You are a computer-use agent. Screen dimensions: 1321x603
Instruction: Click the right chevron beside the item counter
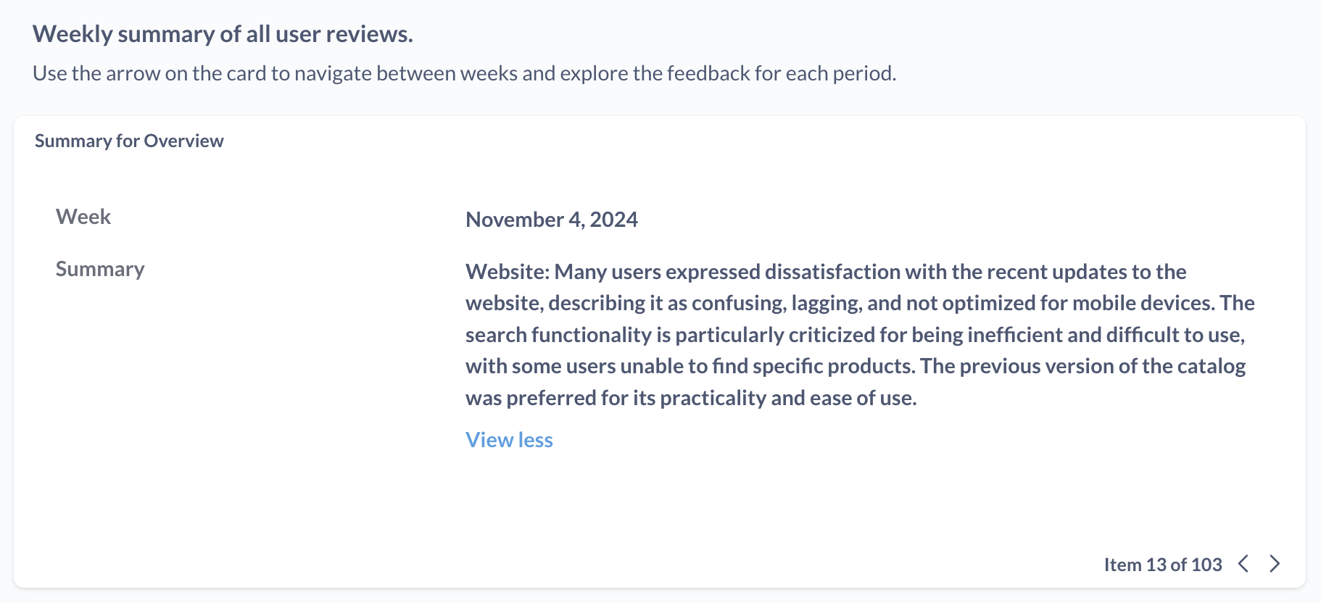tap(1275, 564)
